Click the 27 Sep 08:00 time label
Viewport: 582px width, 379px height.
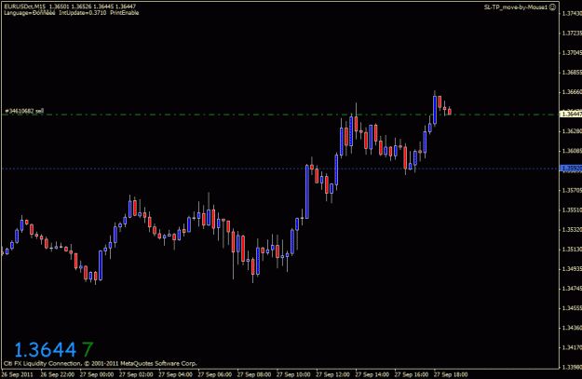254,374
